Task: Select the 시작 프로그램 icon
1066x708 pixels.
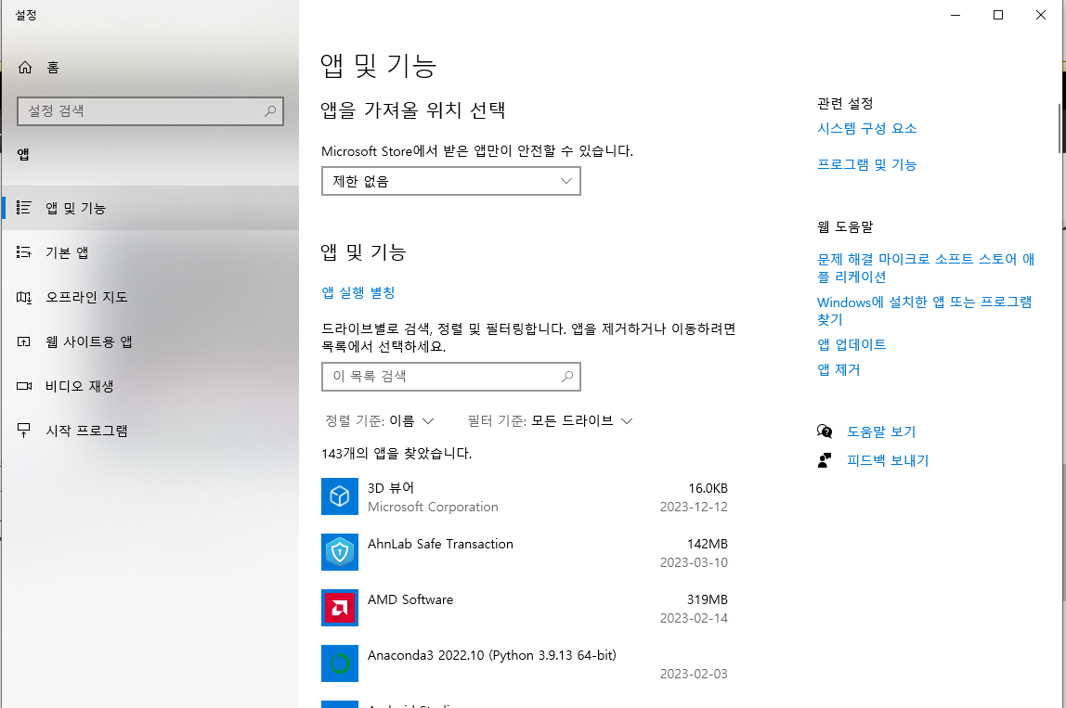Action: pyautogui.click(x=24, y=431)
